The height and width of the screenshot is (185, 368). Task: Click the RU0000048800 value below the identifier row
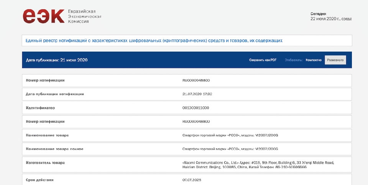point(196,122)
